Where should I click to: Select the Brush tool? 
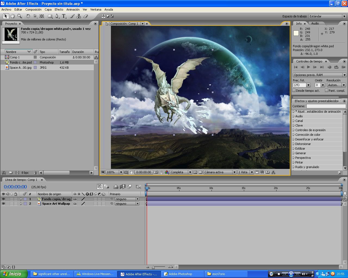pyautogui.click(x=72, y=16)
